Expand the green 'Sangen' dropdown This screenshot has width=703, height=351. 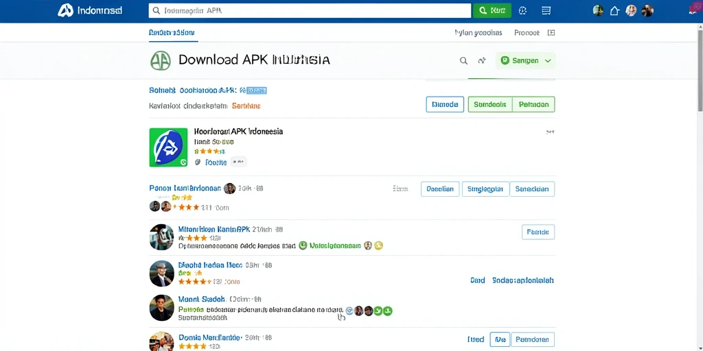525,61
